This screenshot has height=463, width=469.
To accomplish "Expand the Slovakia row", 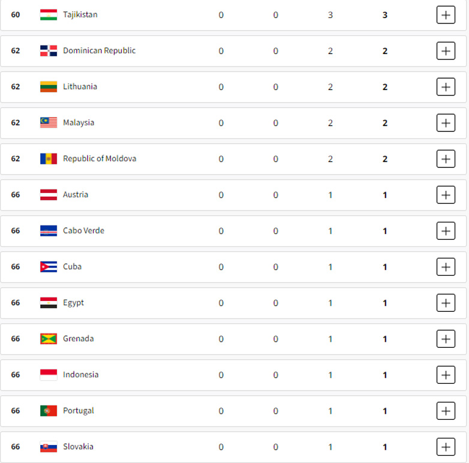I will [446, 447].
